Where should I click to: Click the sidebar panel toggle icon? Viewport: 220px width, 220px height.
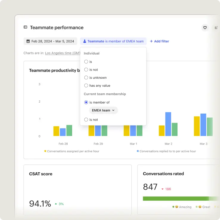click(x=25, y=27)
